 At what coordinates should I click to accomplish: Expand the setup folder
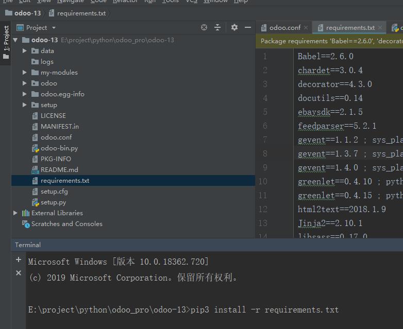(24, 105)
